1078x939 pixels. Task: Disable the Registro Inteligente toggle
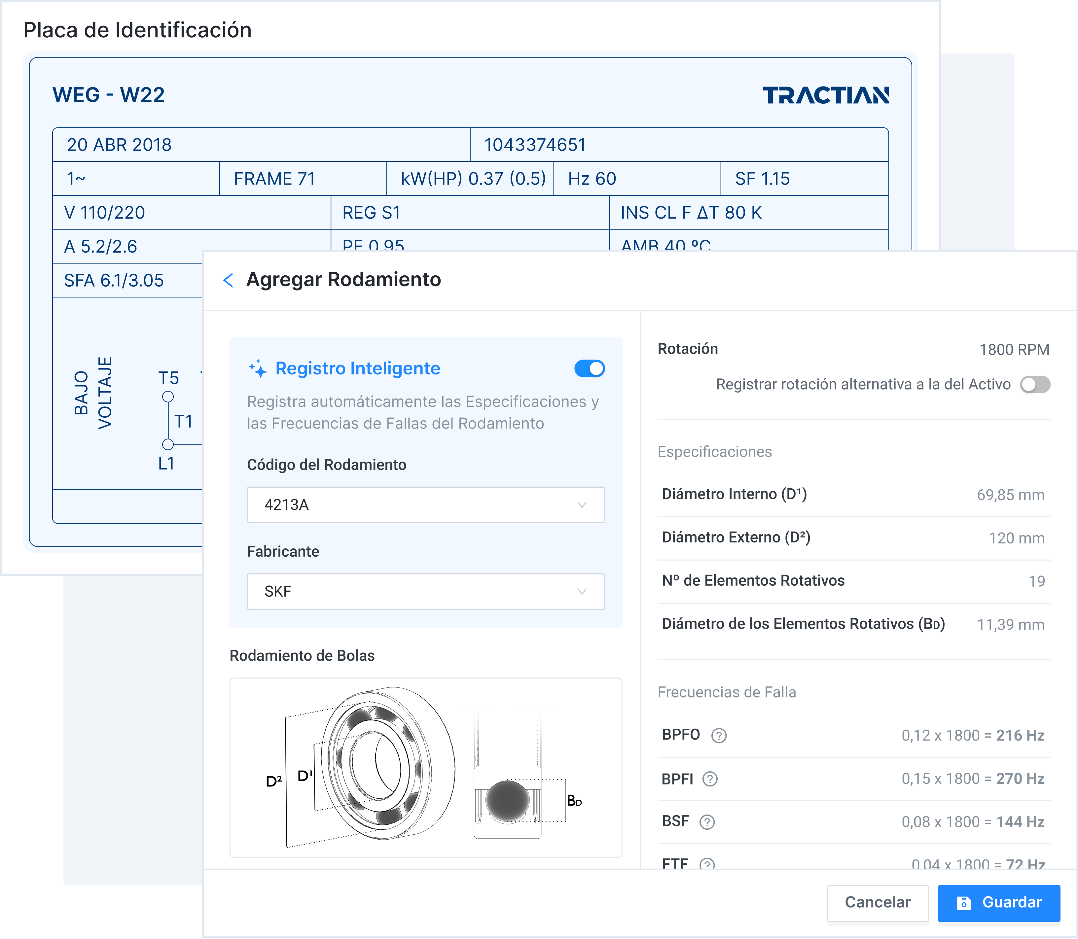pyautogui.click(x=589, y=368)
